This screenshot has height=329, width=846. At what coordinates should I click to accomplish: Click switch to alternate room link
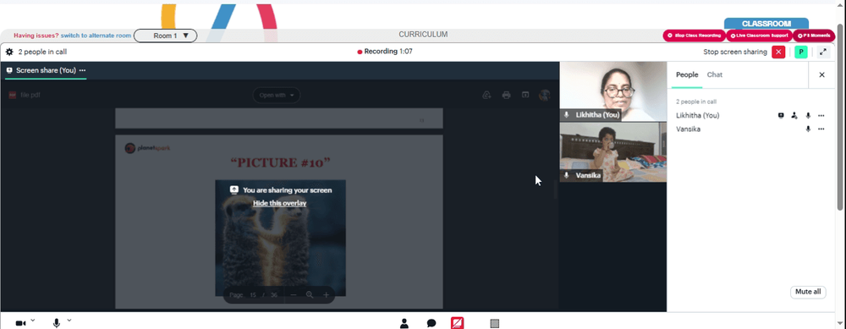pos(96,36)
